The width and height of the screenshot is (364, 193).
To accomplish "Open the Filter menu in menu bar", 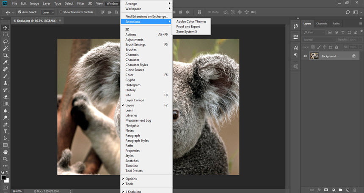I will [x=80, y=3].
